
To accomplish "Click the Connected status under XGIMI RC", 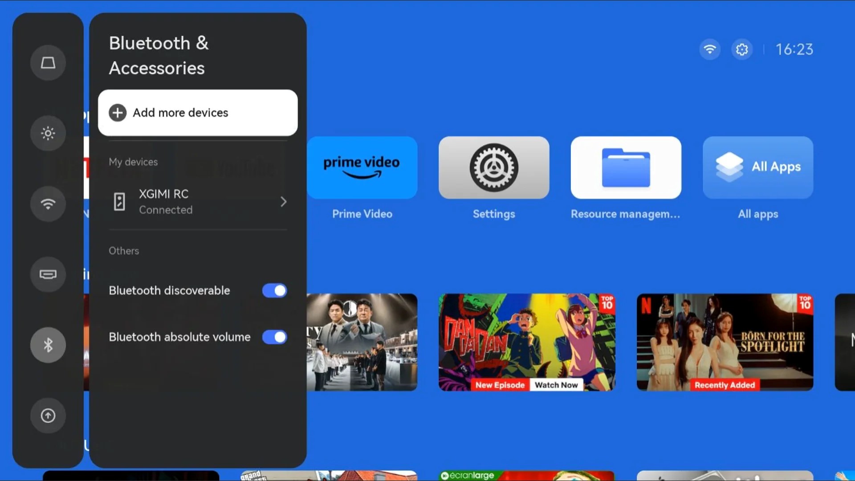I will tap(166, 210).
